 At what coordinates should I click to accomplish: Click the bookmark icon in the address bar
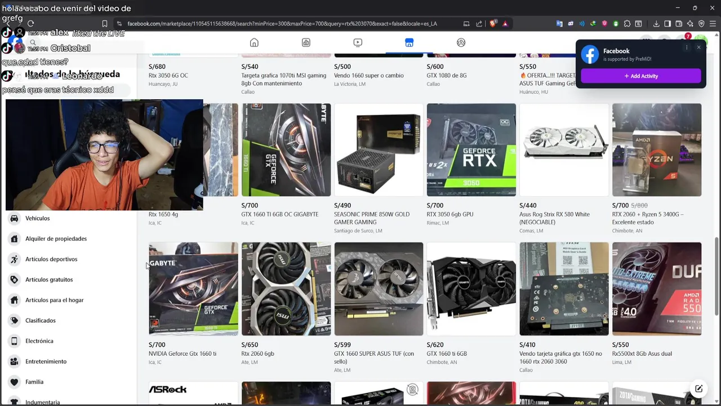point(105,24)
